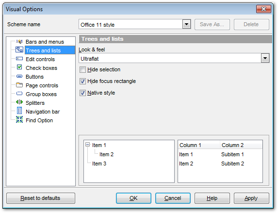
Task: Open Find Option entry
Action: tap(39, 120)
